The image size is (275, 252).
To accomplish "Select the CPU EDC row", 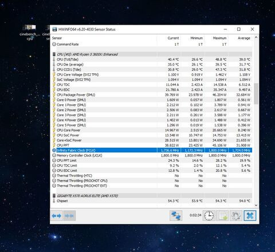I will pos(152,90).
